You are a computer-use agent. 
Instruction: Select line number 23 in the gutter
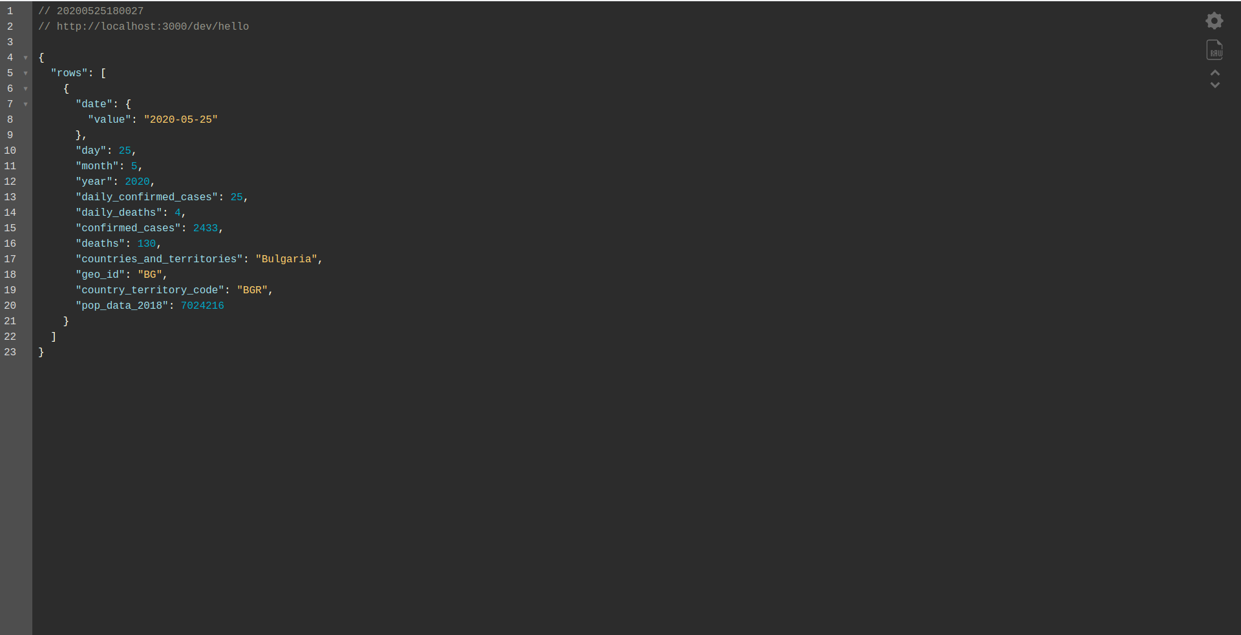pos(10,352)
